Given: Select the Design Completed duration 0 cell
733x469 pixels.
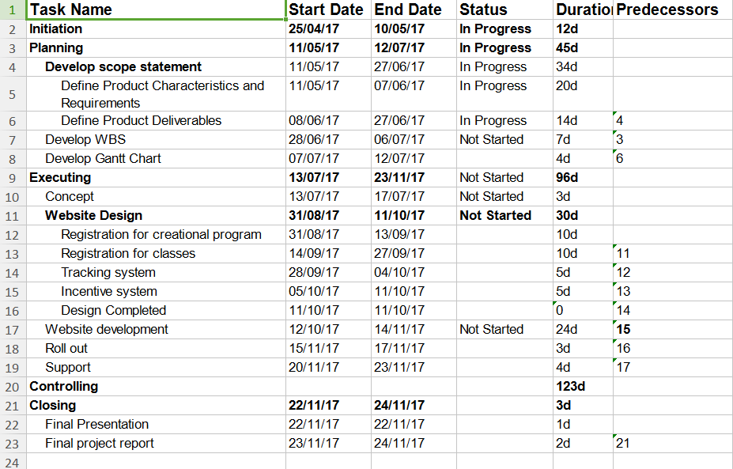Looking at the screenshot, I should coord(583,311).
